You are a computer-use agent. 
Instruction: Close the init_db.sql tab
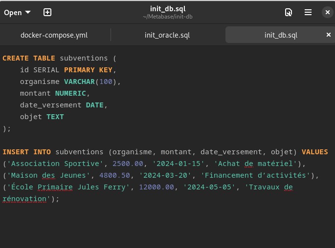329,35
